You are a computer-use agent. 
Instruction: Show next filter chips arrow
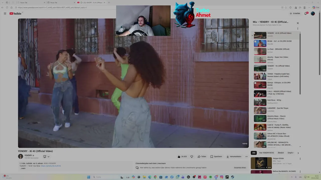tap(298, 153)
